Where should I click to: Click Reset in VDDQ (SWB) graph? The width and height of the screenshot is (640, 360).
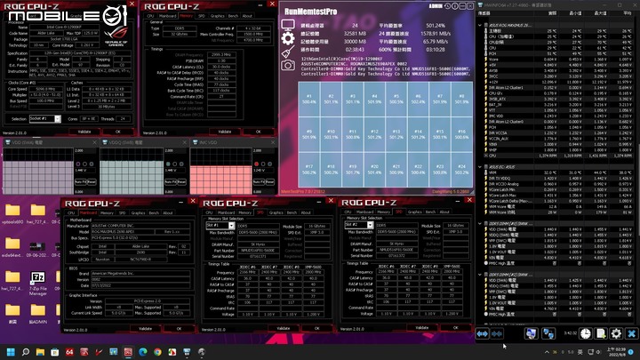(181, 181)
